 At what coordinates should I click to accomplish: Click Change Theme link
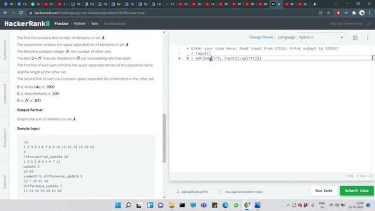[261, 38]
